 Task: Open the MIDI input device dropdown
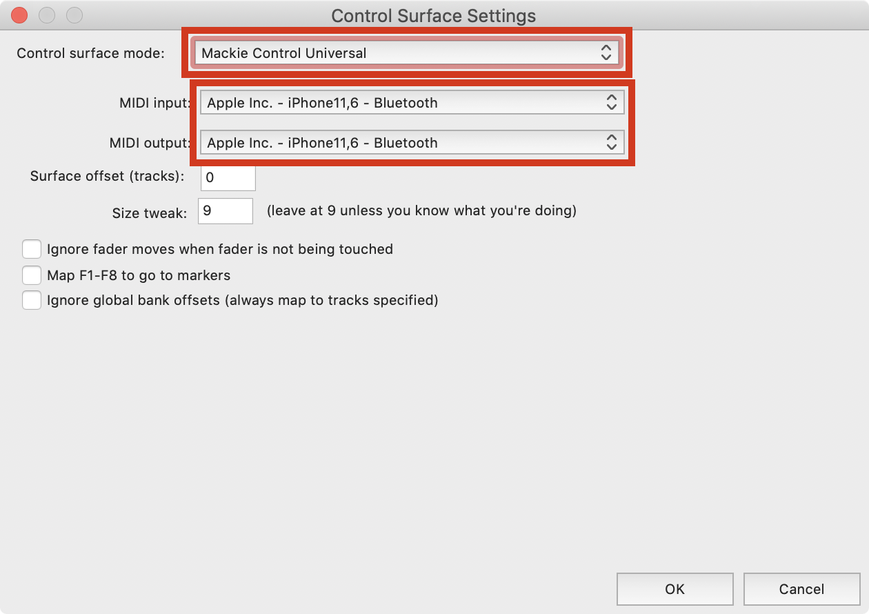[411, 103]
